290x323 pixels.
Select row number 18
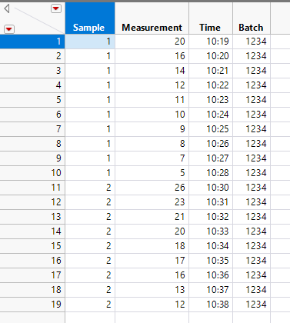tap(32, 290)
